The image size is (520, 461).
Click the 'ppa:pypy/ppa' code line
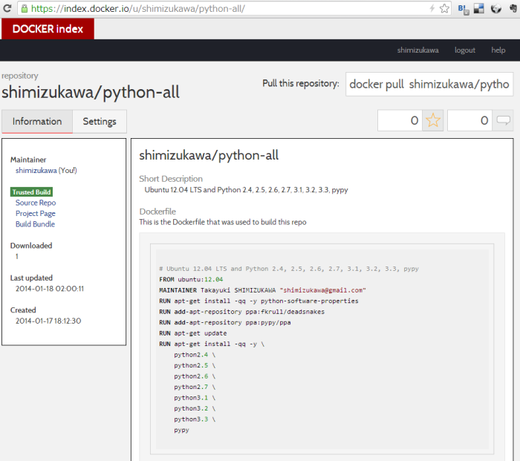pos(225,322)
